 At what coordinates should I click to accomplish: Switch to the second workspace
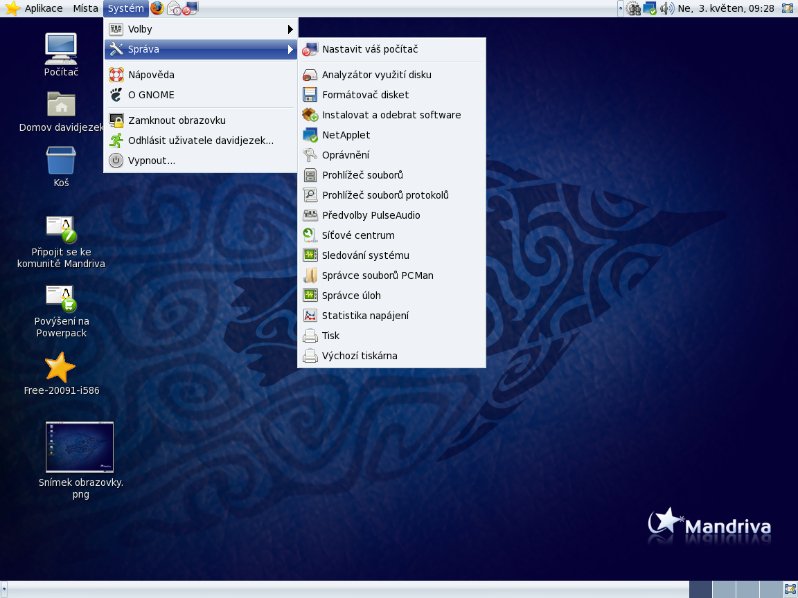[724, 590]
